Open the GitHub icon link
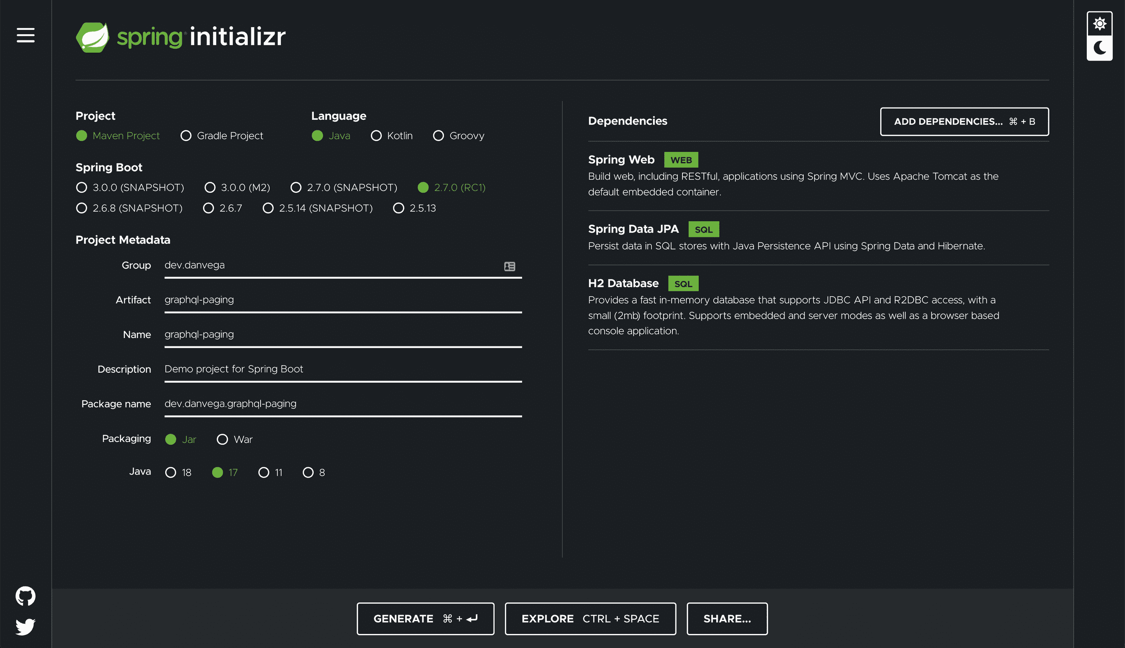1125x648 pixels. [x=25, y=595]
